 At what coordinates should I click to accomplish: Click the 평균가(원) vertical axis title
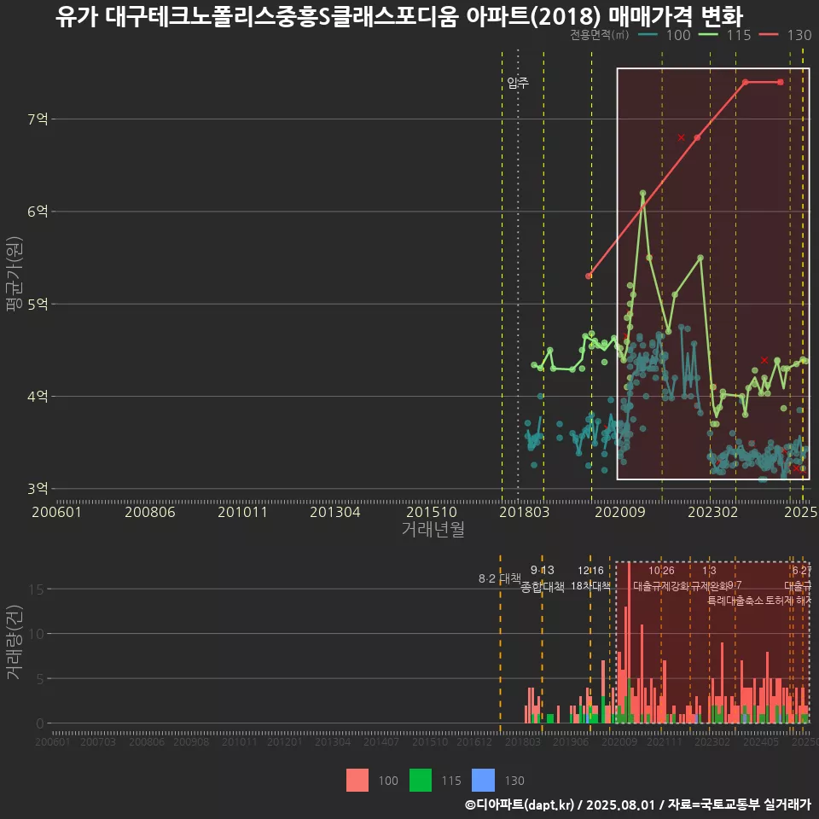coord(15,274)
